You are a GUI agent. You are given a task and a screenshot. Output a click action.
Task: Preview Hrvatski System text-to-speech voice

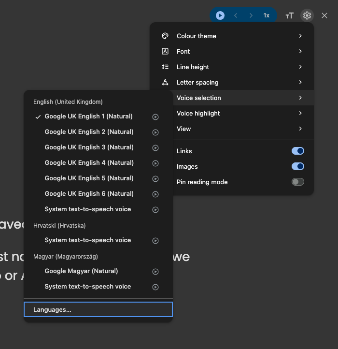pos(155,241)
